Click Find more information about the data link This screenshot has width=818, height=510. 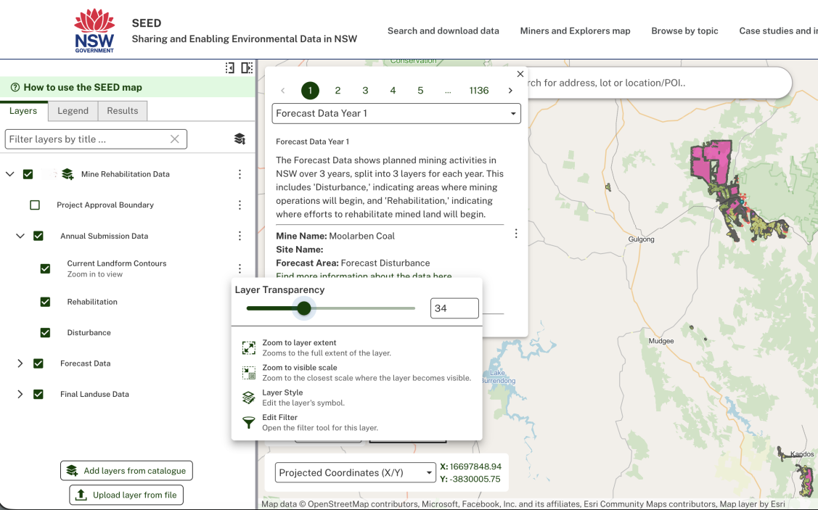click(364, 276)
